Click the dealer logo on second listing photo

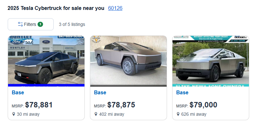pos(96,39)
